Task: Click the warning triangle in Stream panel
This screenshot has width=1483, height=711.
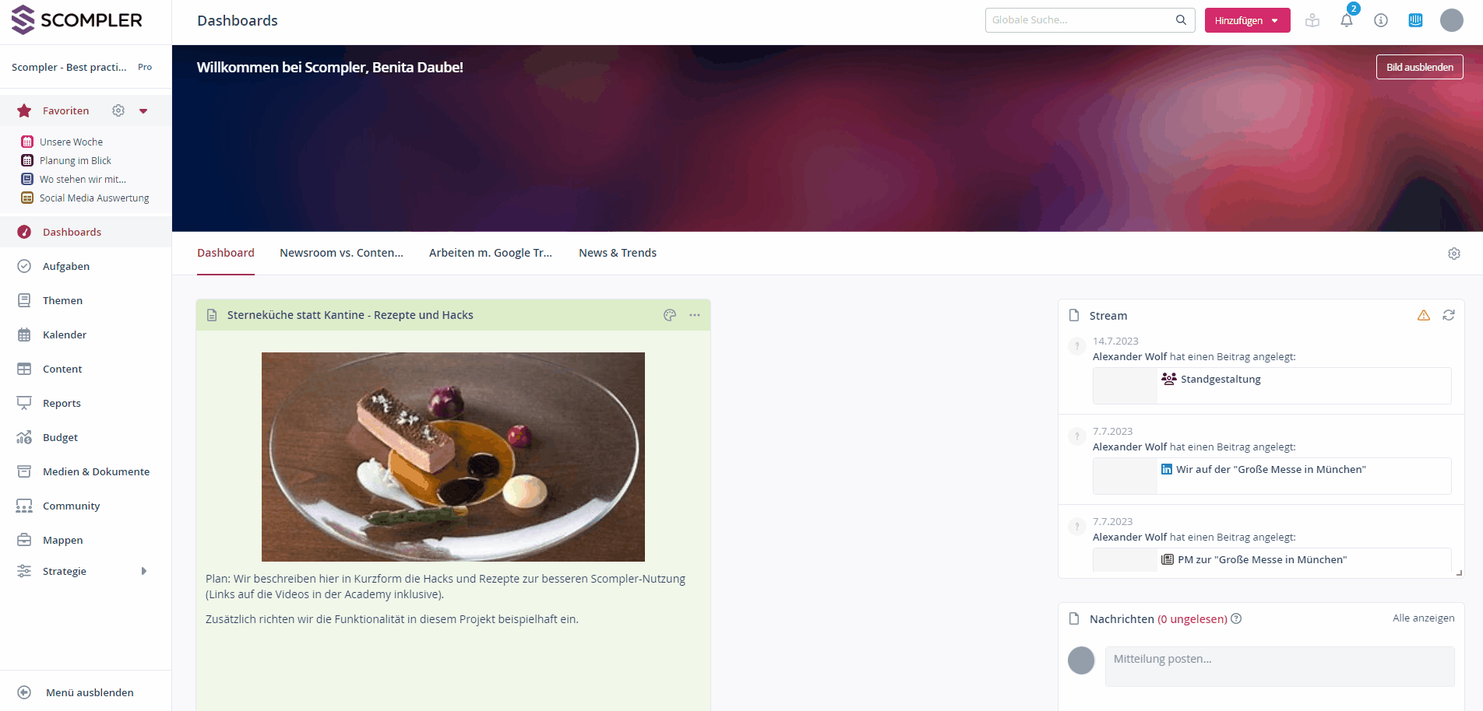Action: (x=1424, y=315)
